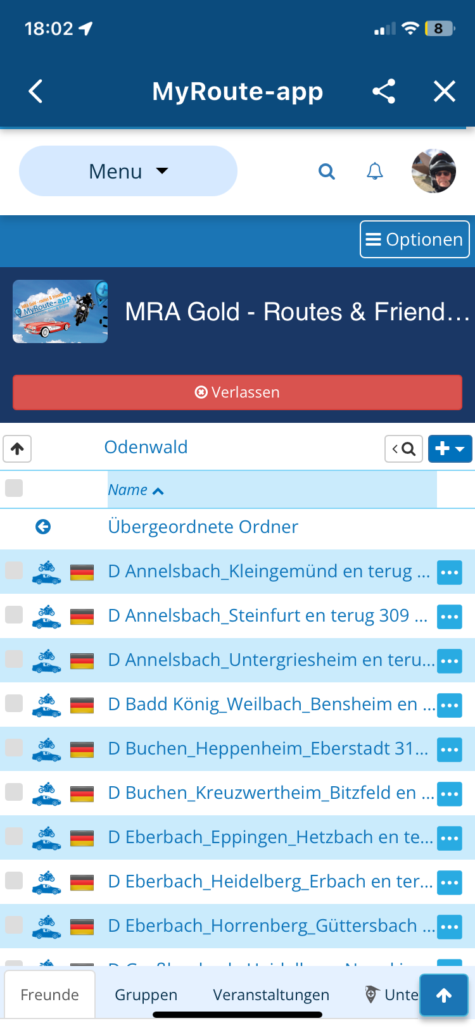
Task: Open the search magnifier icon
Action: (x=327, y=171)
